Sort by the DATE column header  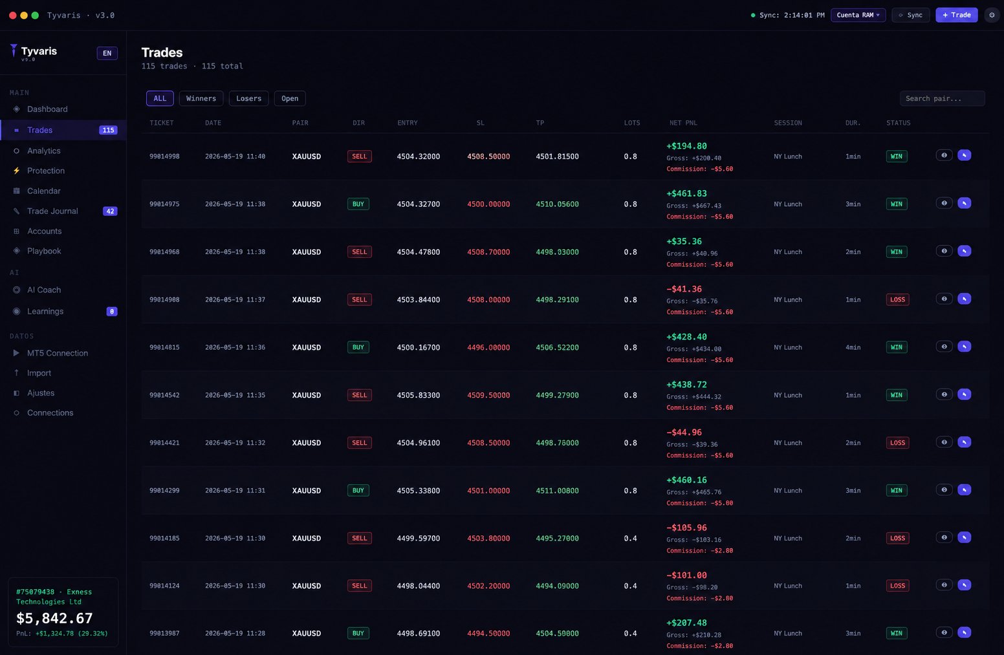tap(213, 123)
